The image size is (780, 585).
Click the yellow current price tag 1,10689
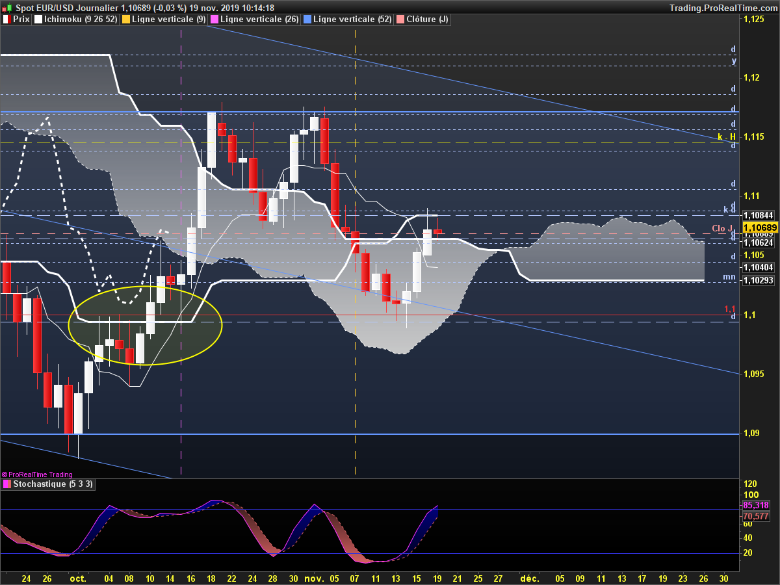pyautogui.click(x=760, y=227)
